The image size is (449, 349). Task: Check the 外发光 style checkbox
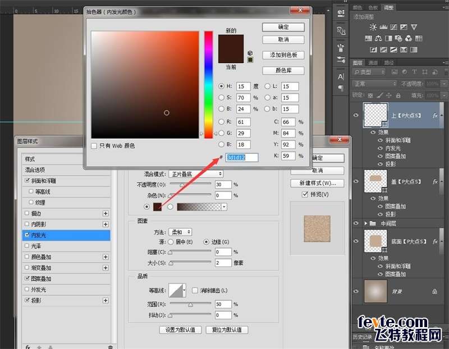tap(27, 290)
